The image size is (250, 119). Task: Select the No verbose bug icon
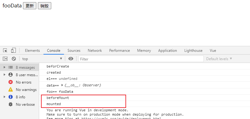(11, 104)
